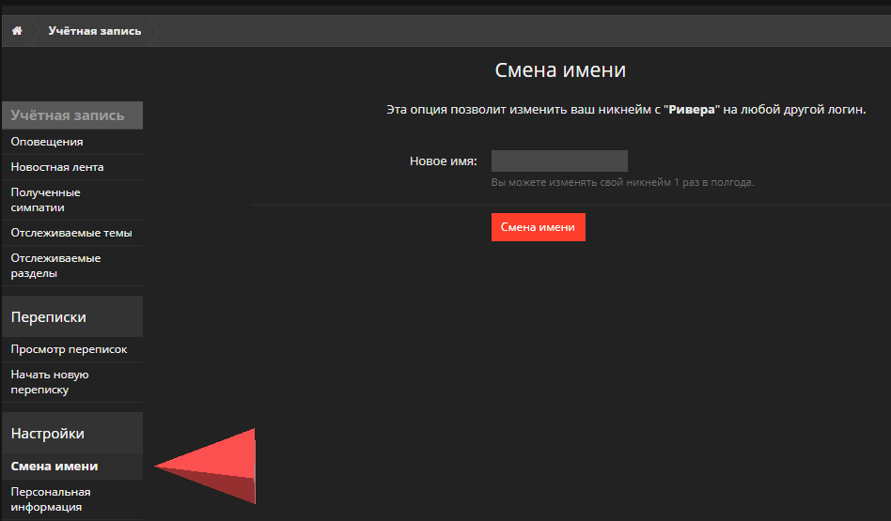Open Отслеживаемые разделы sidebar item
Screen dimensions: 891x521
pos(72,266)
